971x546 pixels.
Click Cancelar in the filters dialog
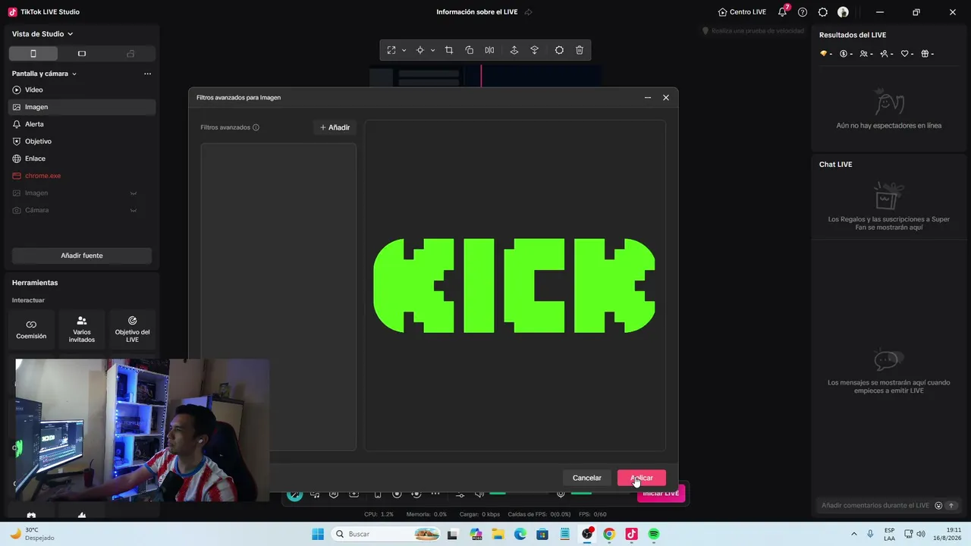tap(587, 478)
